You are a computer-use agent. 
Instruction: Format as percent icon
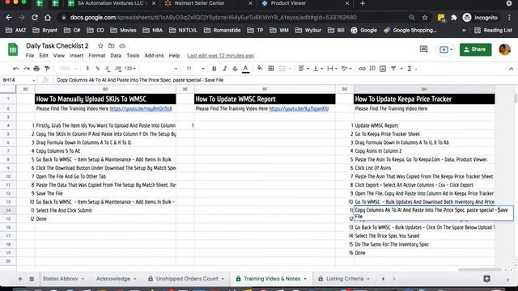97,69
